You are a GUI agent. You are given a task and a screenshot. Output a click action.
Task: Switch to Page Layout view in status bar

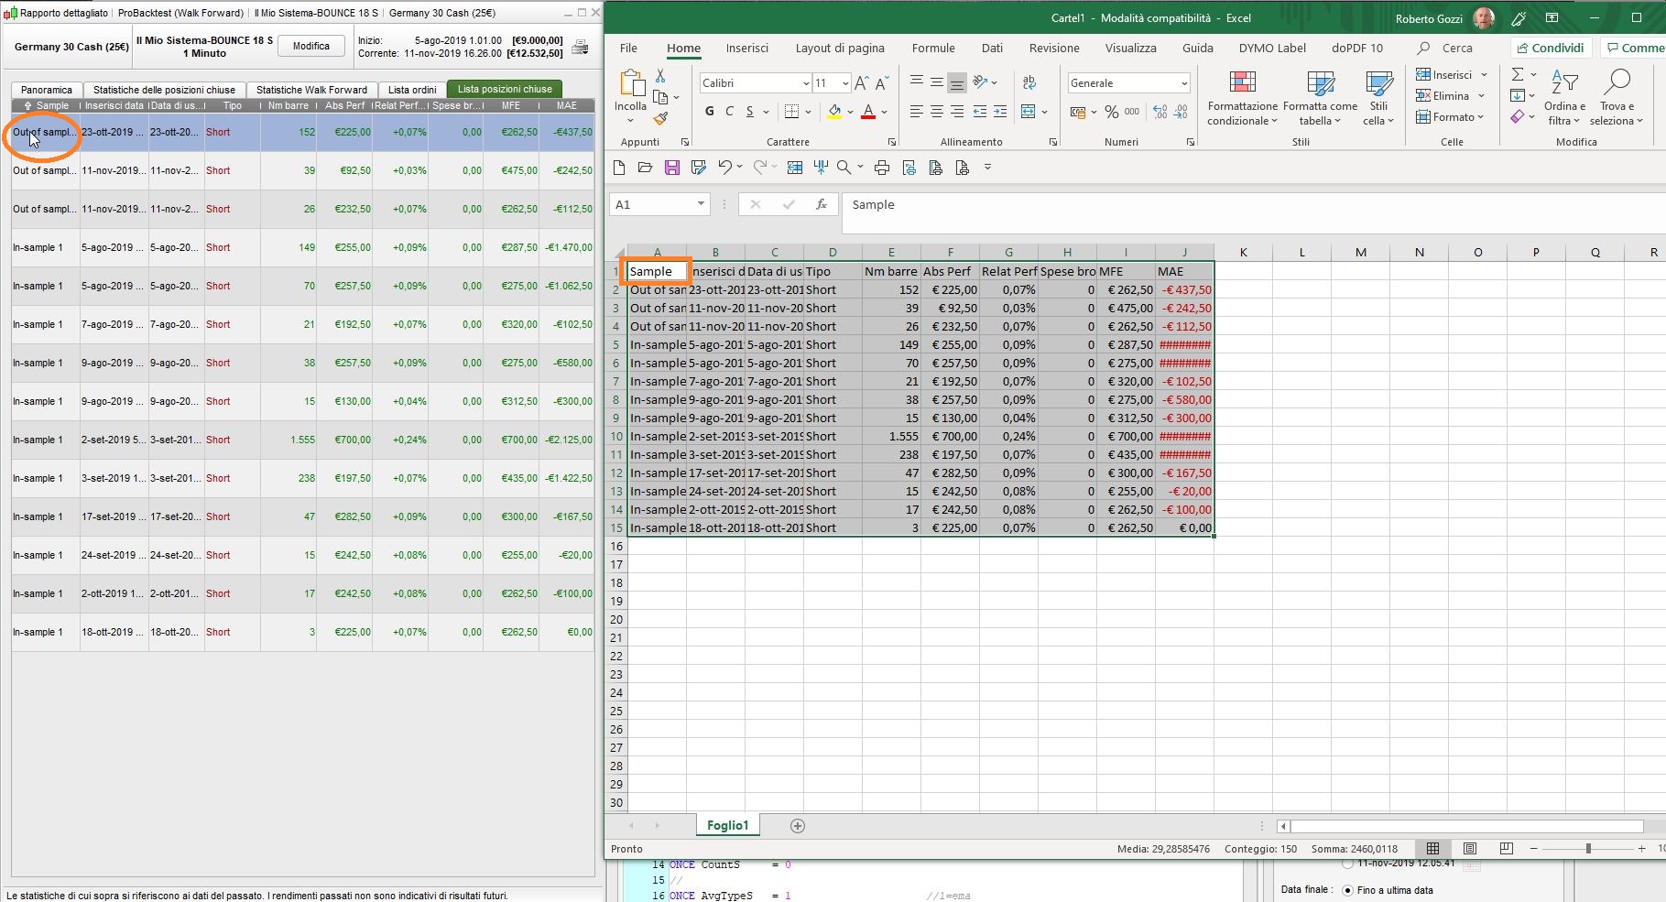1470,849
